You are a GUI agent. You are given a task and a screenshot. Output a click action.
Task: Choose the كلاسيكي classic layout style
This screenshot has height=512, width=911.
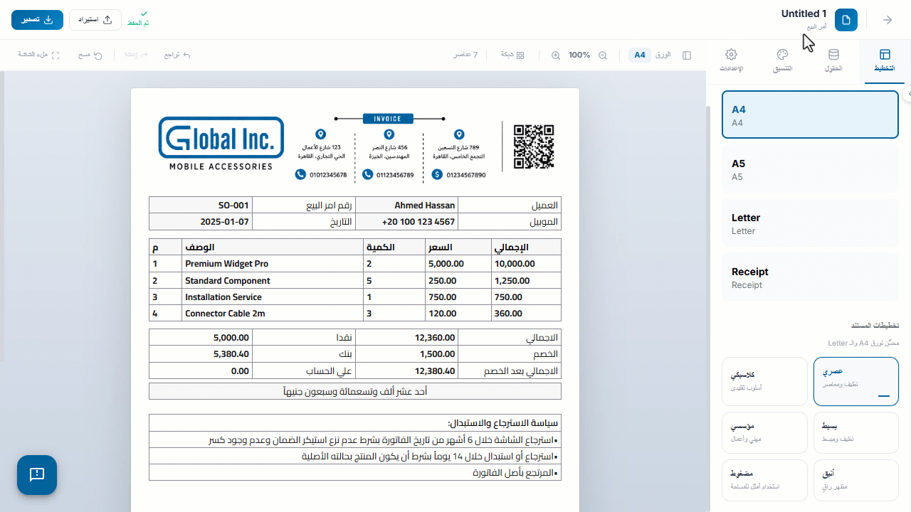(764, 381)
